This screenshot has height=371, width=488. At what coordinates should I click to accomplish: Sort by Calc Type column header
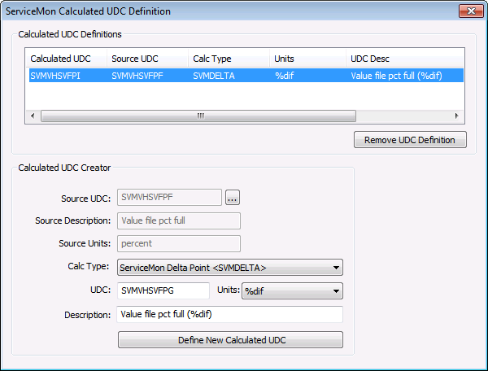[229, 59]
